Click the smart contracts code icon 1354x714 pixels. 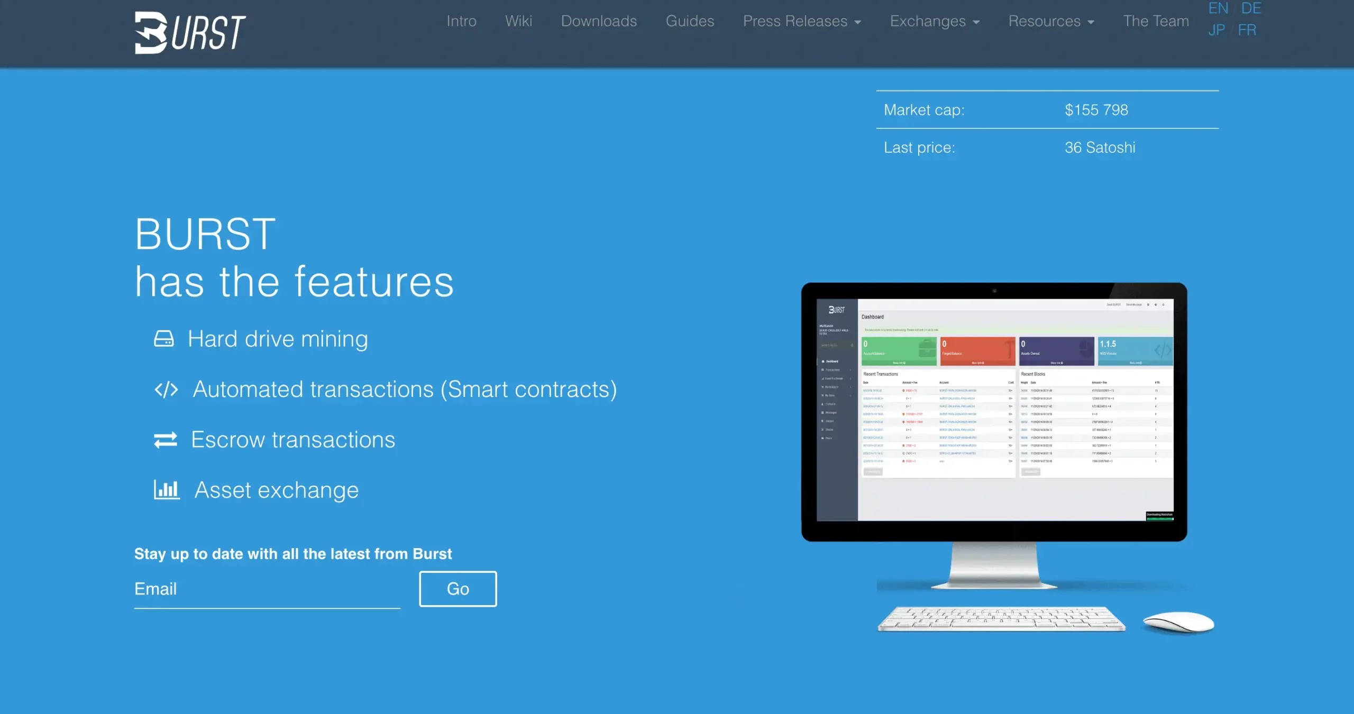165,388
